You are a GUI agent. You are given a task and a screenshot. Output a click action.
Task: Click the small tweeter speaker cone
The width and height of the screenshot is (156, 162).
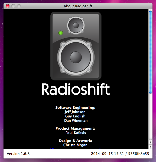[76, 25]
